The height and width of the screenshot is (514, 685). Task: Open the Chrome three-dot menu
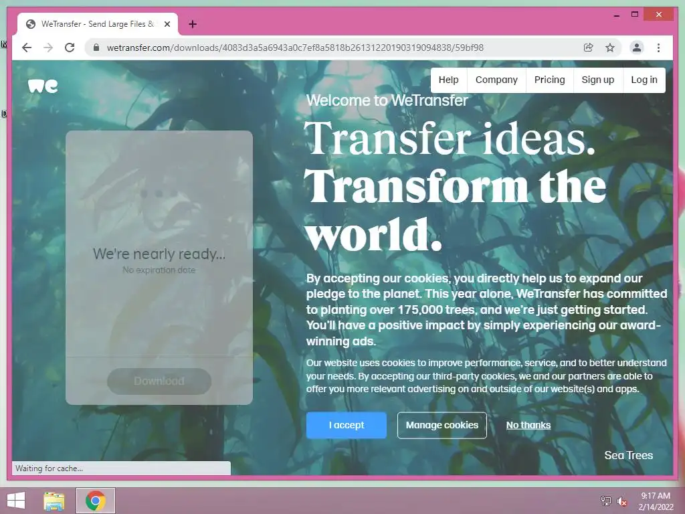pos(658,48)
